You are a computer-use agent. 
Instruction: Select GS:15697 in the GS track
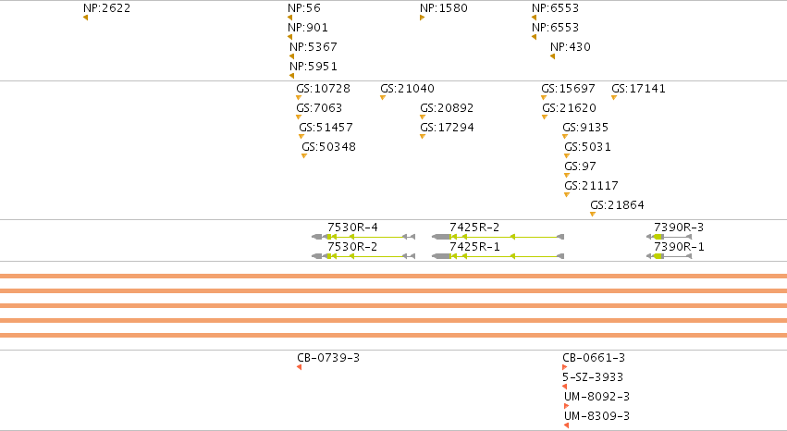coord(568,89)
